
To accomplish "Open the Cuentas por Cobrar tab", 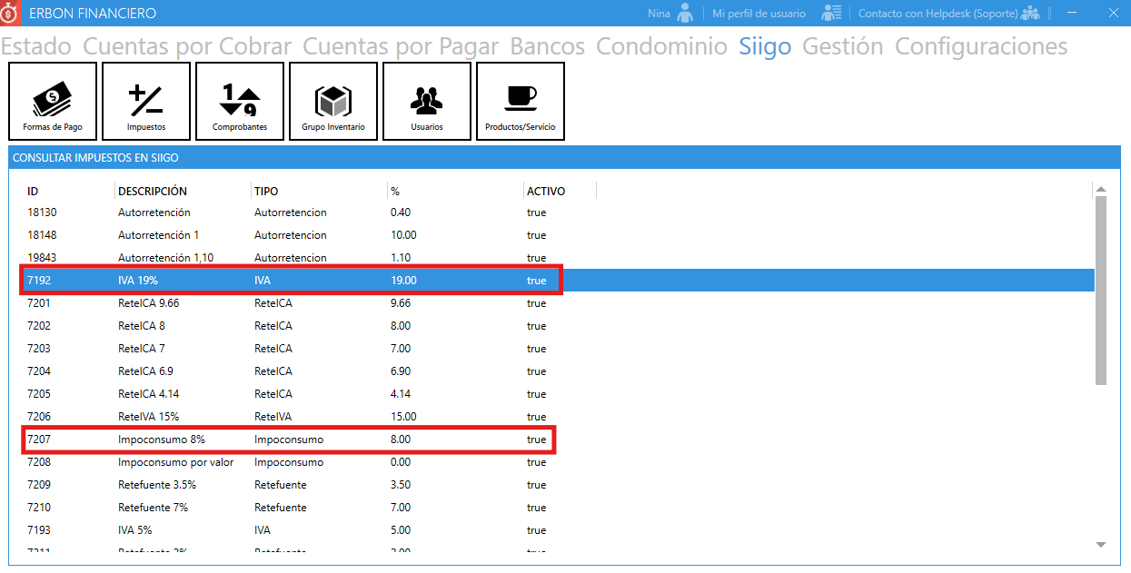I will click(187, 46).
